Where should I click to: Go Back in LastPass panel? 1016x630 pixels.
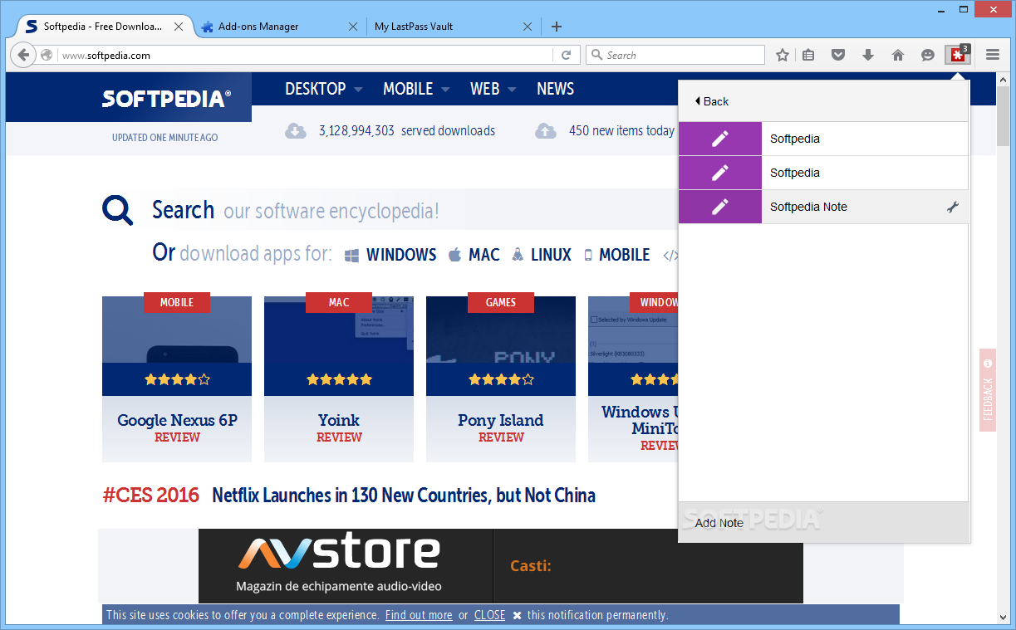click(x=711, y=101)
